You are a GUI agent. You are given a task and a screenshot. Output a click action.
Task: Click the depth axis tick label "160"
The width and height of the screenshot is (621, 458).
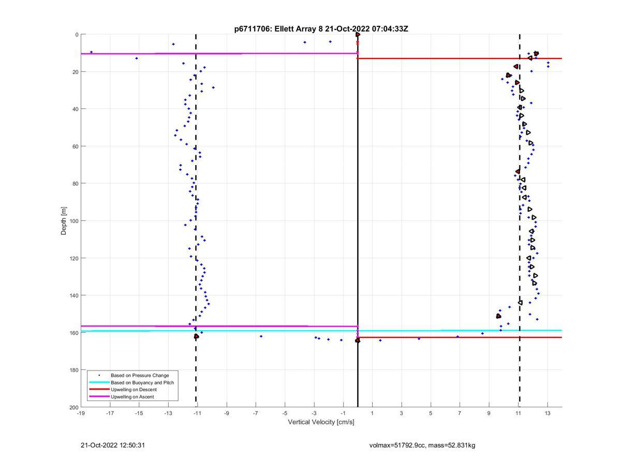[x=73, y=333]
